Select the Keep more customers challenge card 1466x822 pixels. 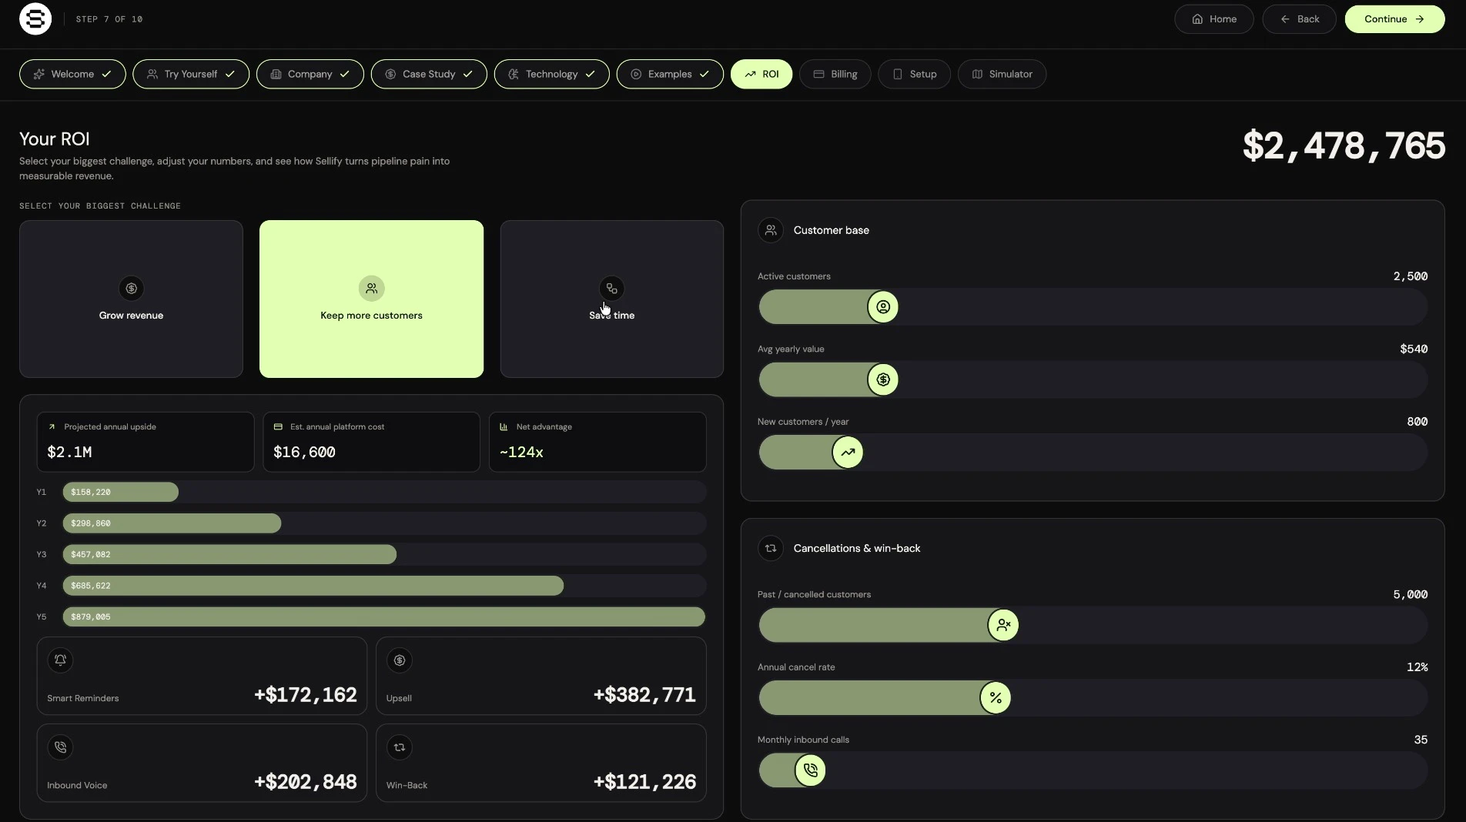coord(371,299)
